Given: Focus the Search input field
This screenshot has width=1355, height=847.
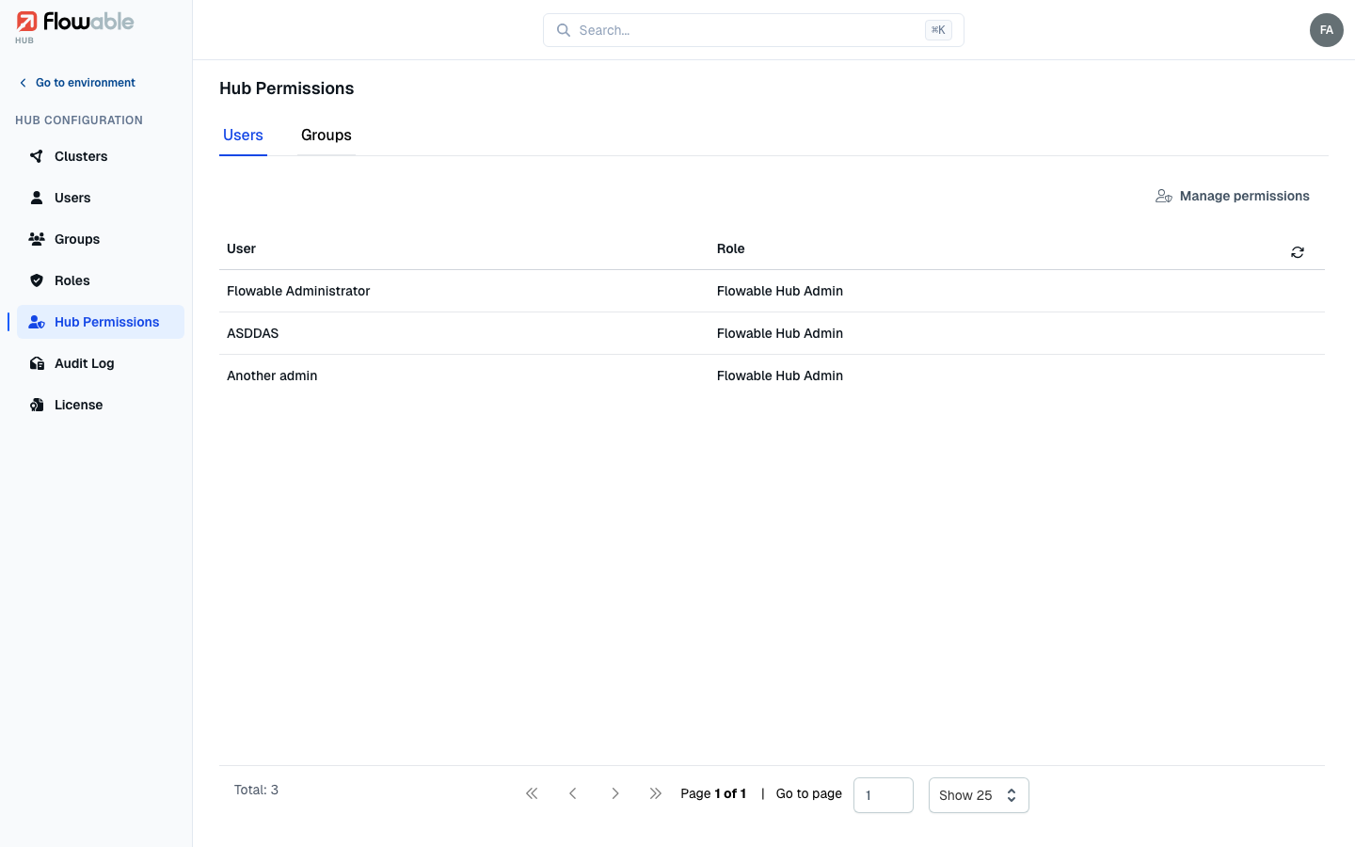Looking at the screenshot, I should (x=753, y=30).
